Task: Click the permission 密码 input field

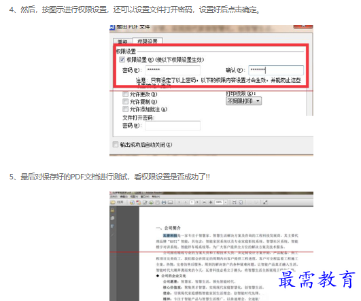Action: point(173,70)
